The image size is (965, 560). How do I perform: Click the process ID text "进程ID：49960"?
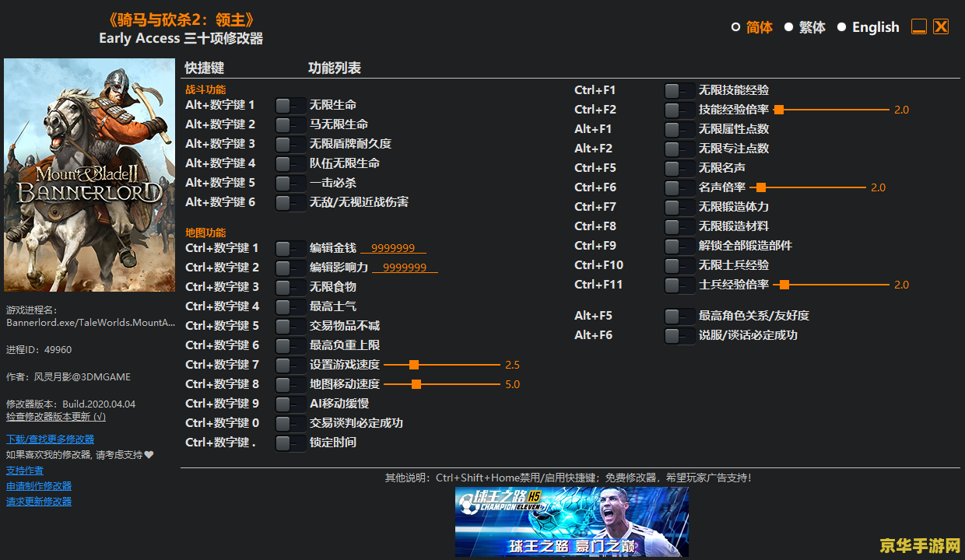pos(39,350)
